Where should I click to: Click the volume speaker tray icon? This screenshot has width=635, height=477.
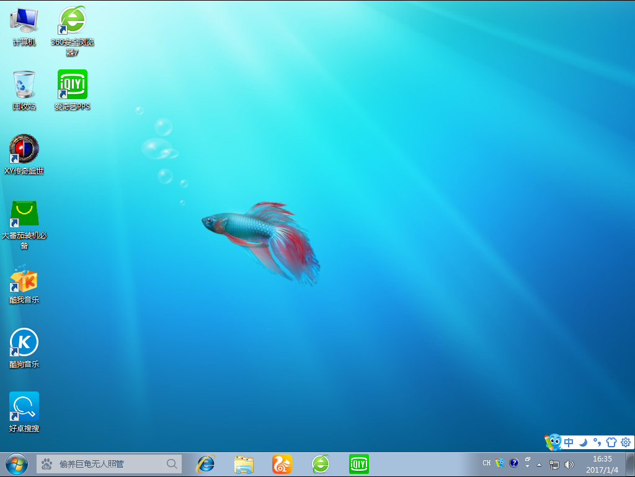(569, 465)
